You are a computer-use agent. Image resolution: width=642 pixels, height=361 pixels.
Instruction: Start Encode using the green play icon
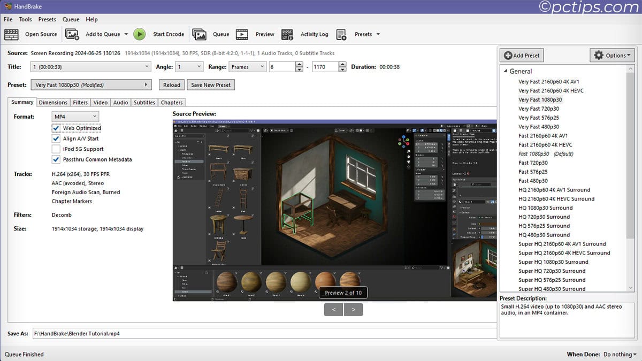pyautogui.click(x=140, y=34)
